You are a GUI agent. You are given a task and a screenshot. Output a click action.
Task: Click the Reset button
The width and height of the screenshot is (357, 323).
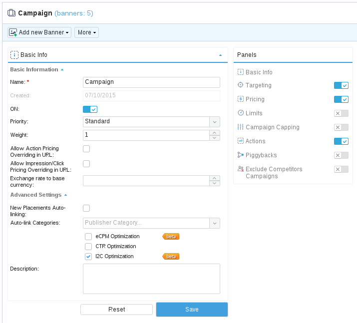coord(116,310)
